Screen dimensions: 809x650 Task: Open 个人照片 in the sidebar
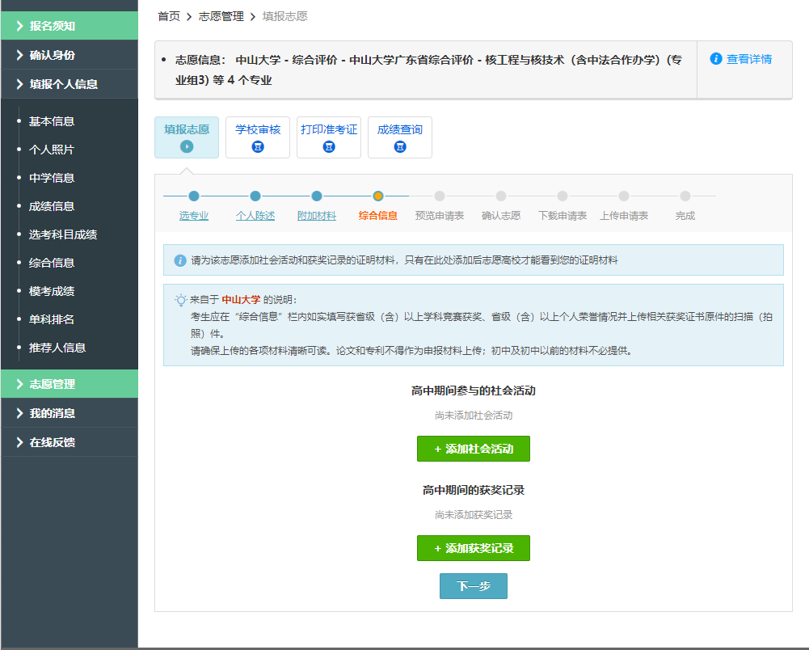[52, 150]
